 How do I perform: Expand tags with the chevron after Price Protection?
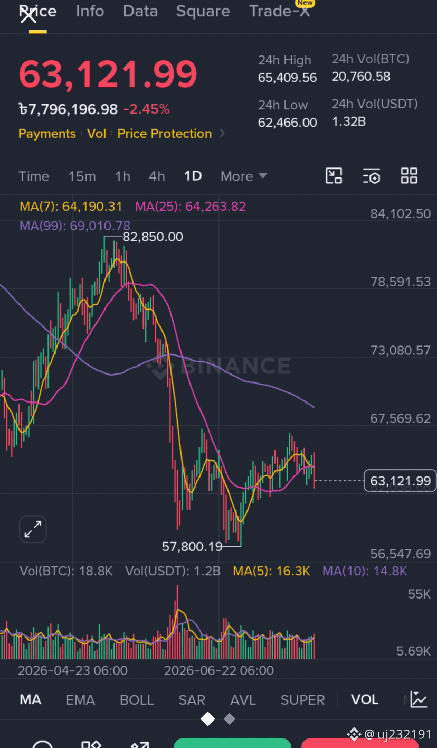[x=222, y=134]
